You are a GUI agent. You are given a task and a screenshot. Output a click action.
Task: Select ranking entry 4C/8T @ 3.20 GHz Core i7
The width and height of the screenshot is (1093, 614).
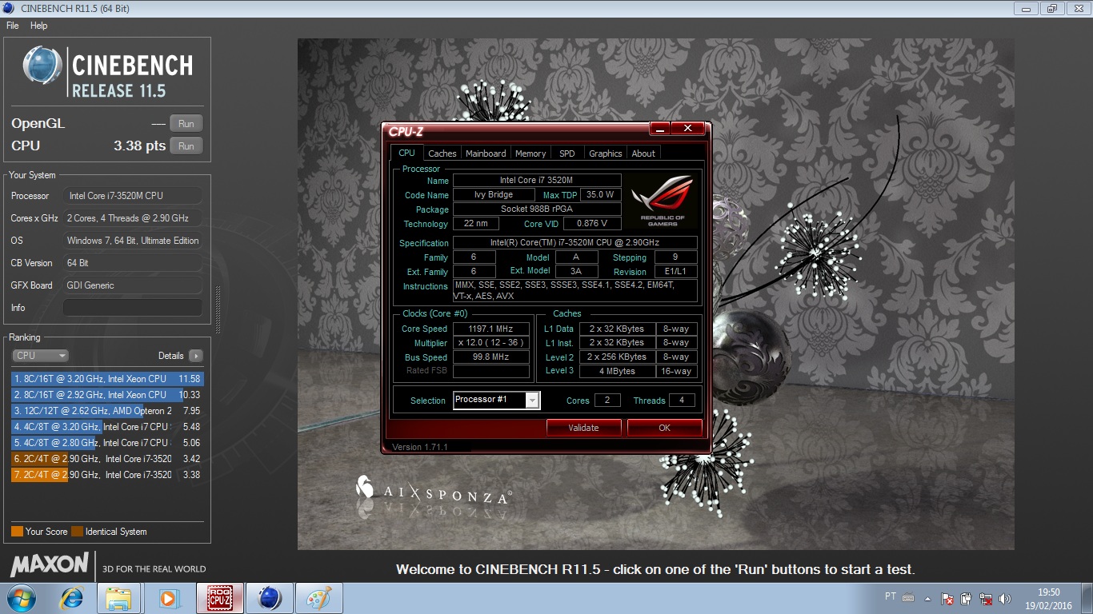pos(107,427)
